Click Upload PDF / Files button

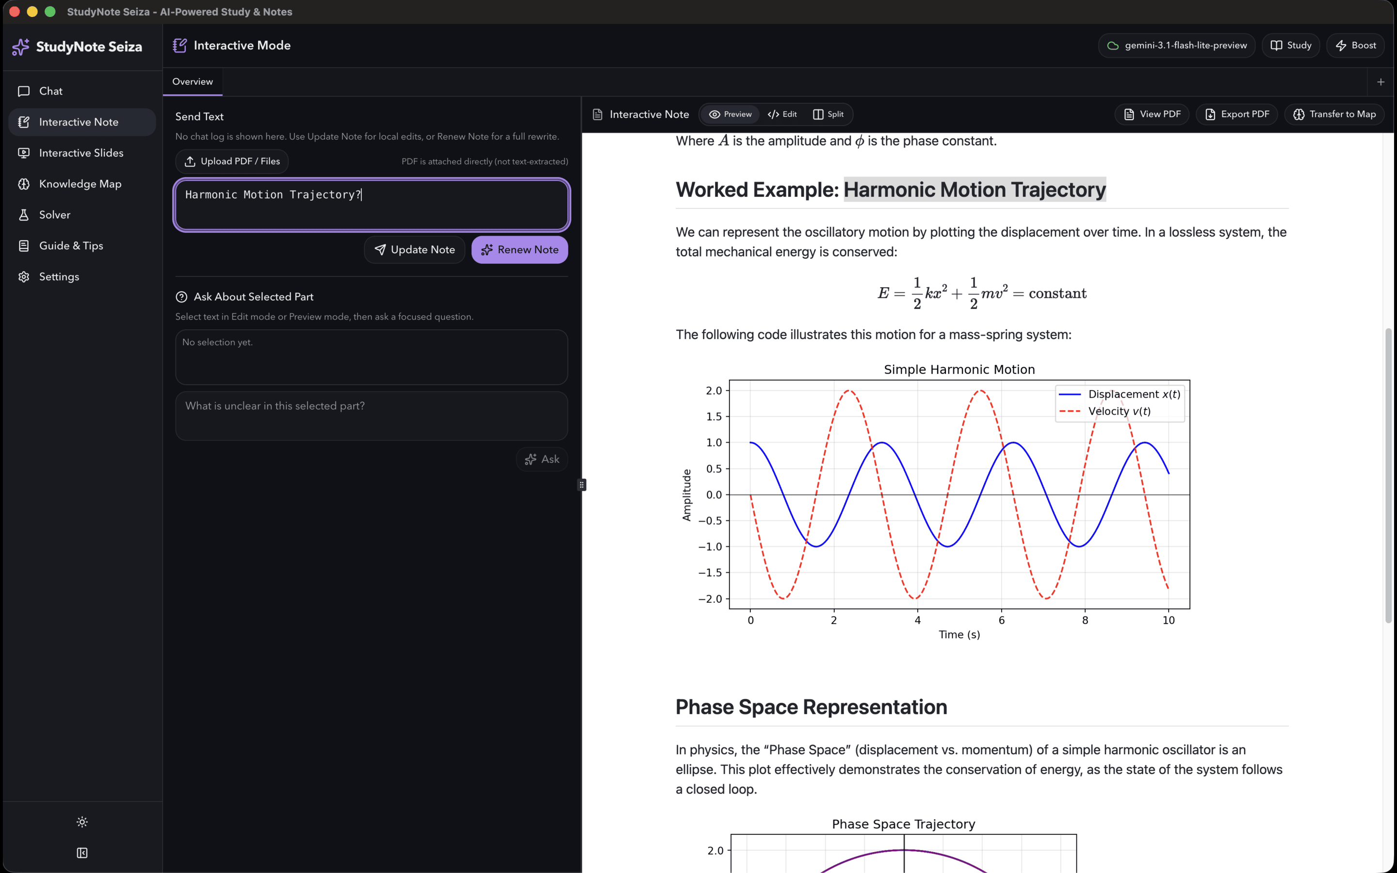click(x=232, y=161)
